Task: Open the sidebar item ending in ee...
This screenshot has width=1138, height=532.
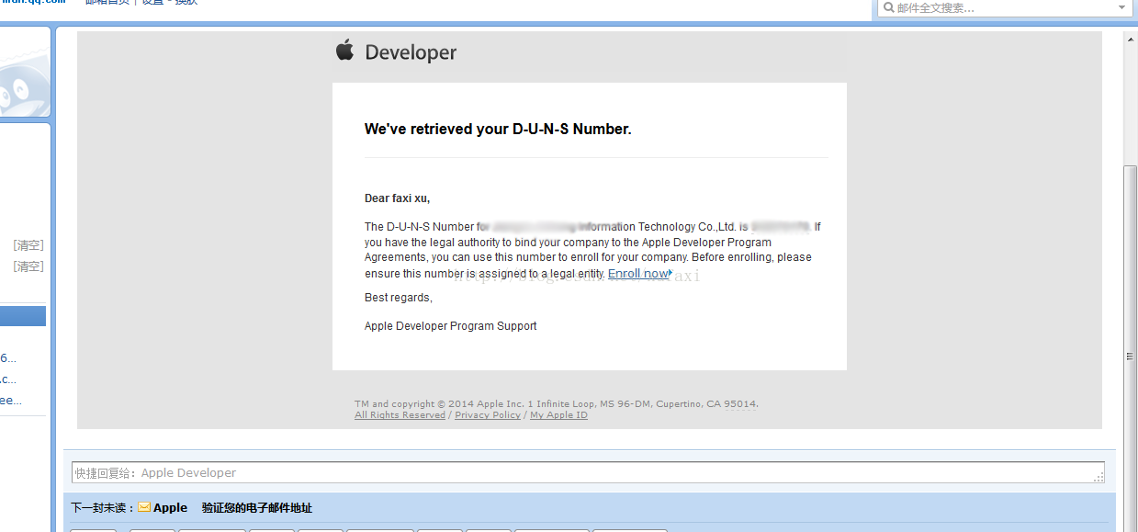Action: coord(11,401)
